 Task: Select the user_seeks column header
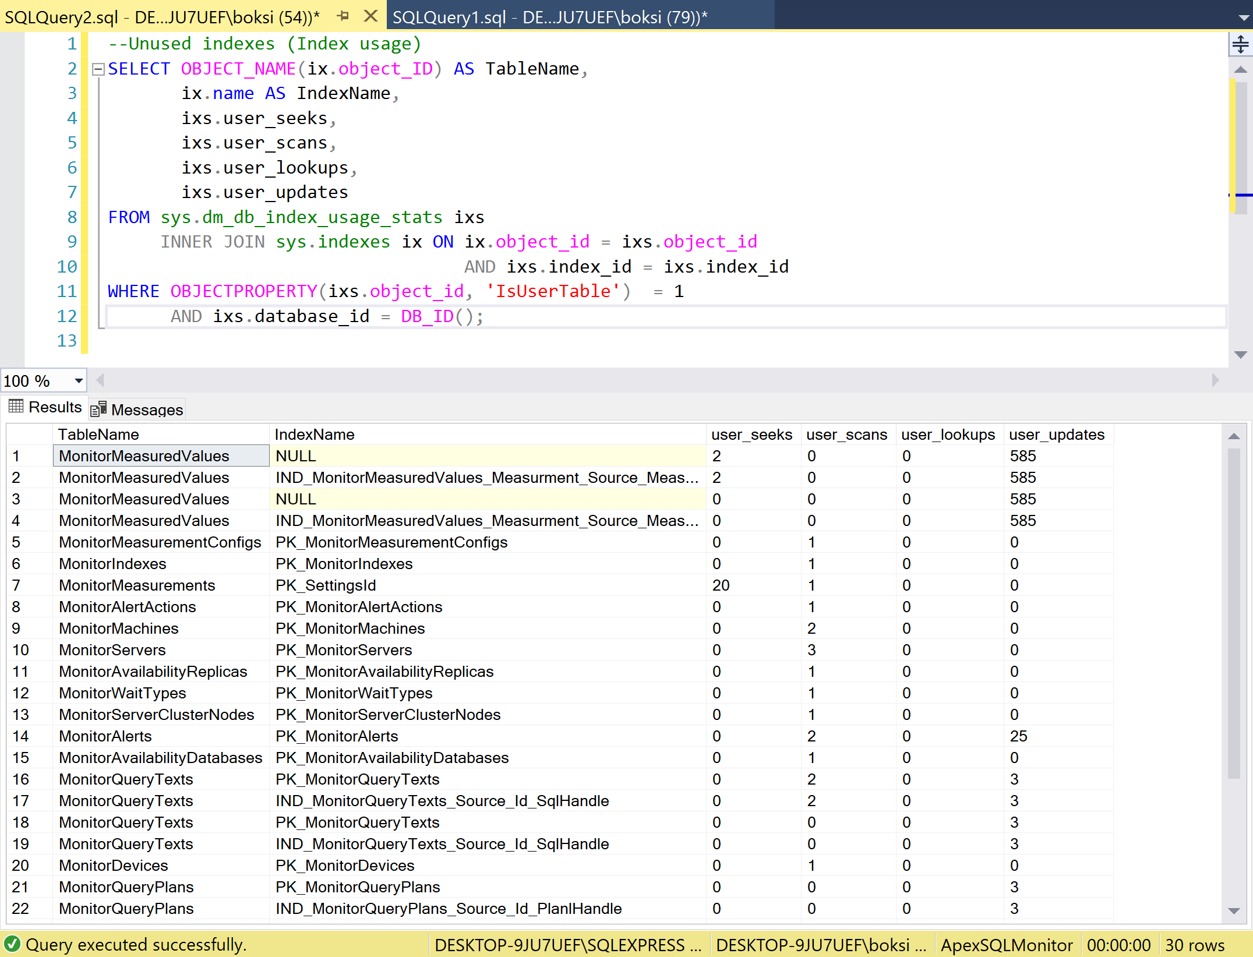click(751, 434)
